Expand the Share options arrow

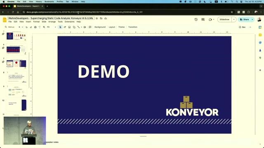click(x=252, y=19)
